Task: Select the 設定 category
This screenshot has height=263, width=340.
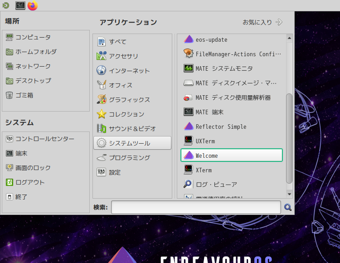Action: 132,172
